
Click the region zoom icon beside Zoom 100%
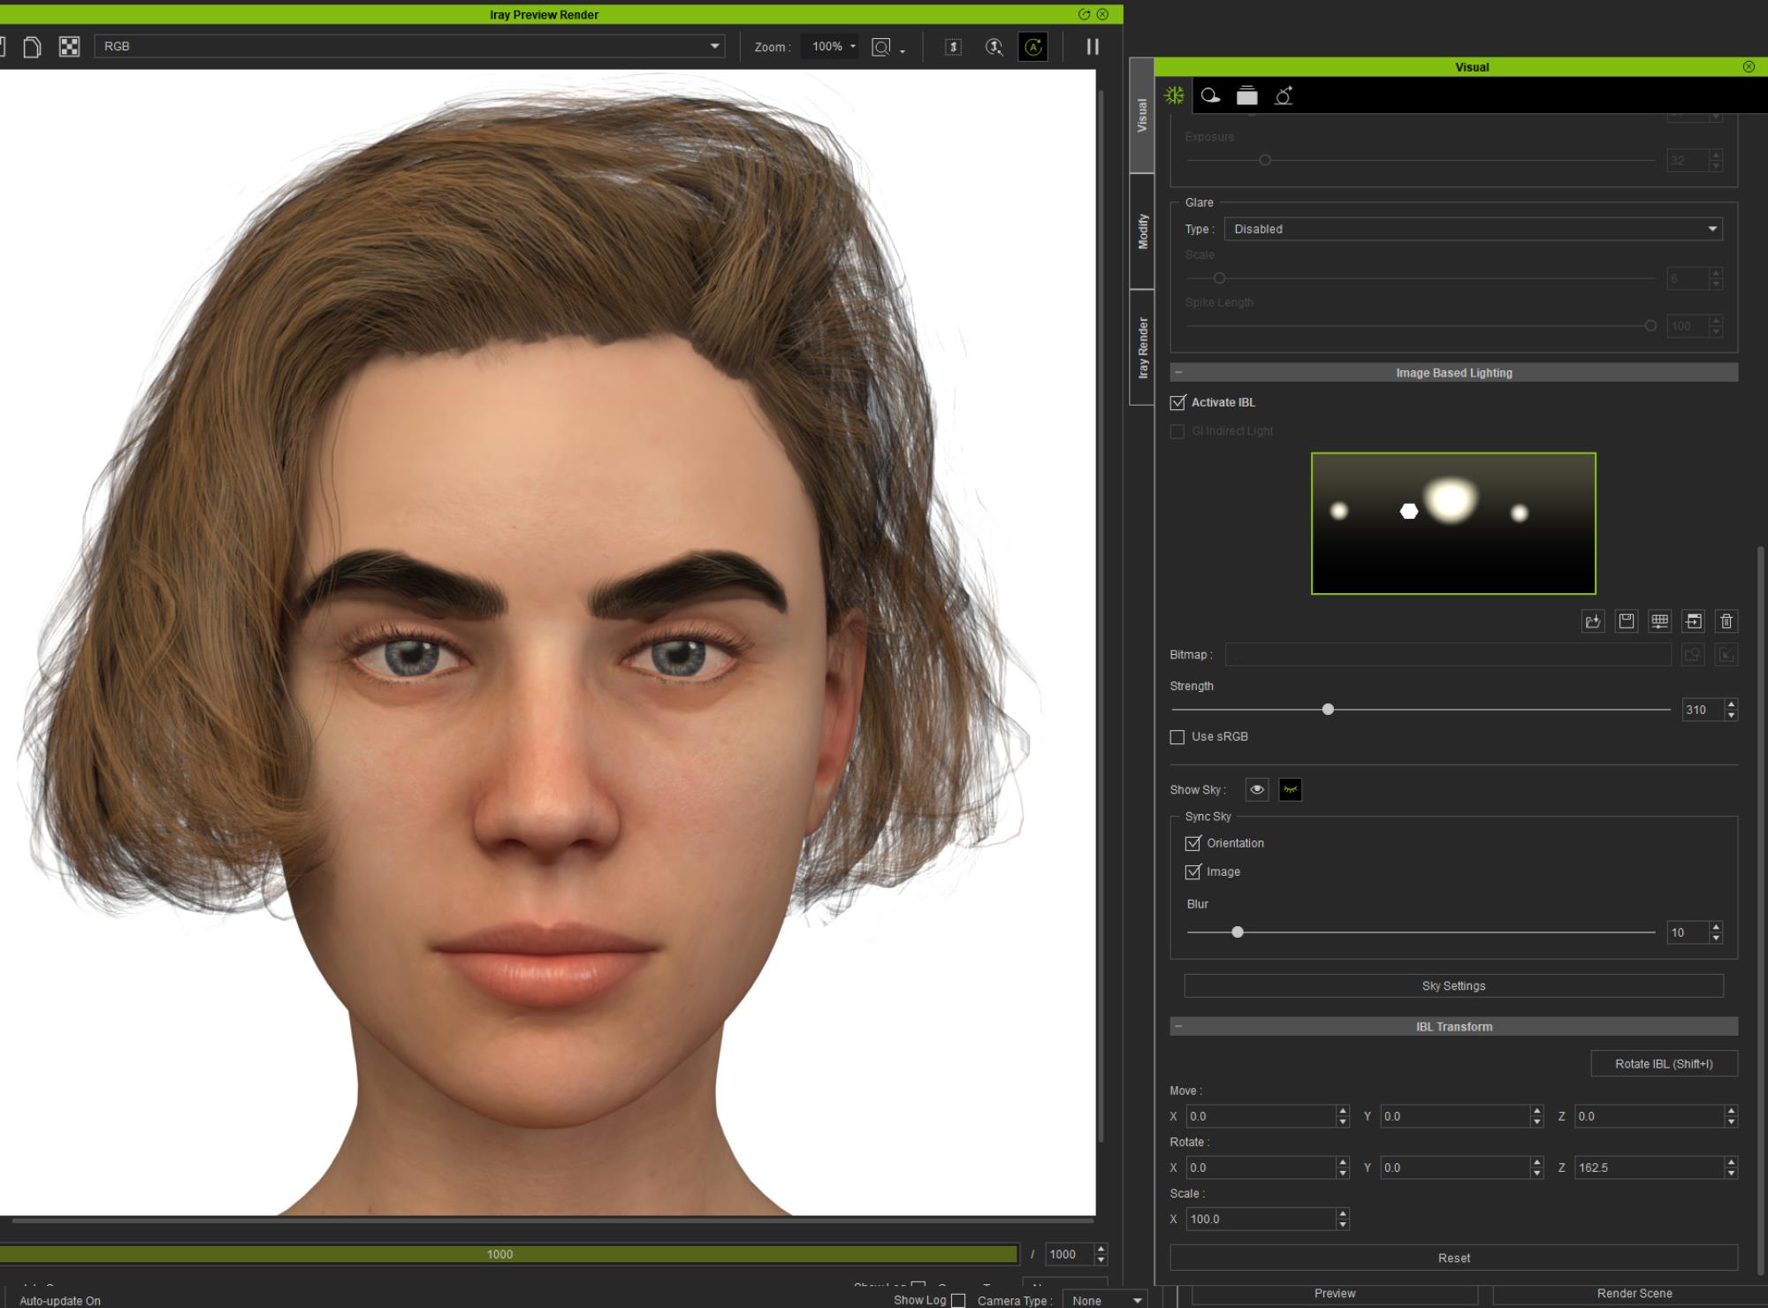[881, 47]
